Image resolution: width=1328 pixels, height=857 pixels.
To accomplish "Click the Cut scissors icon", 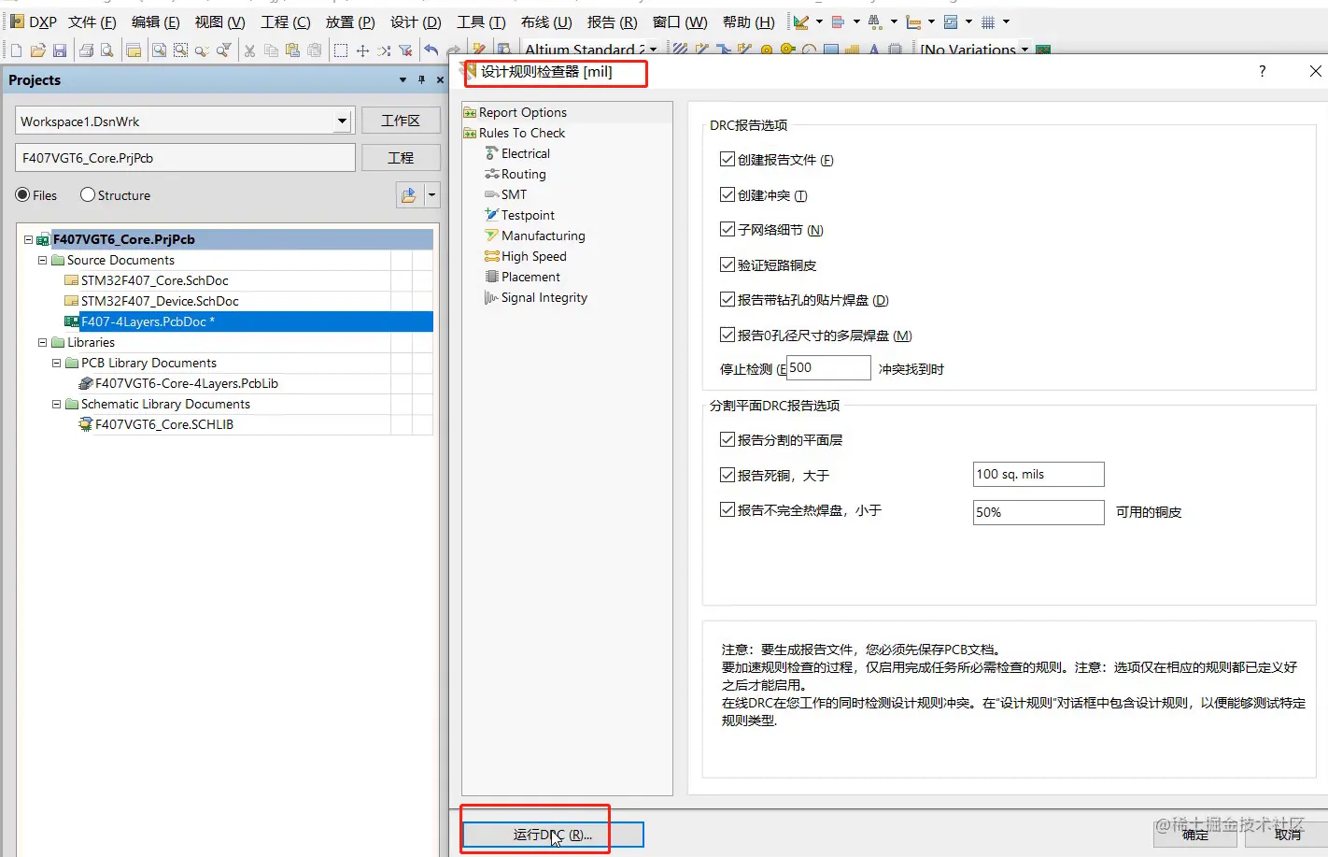I will point(249,50).
